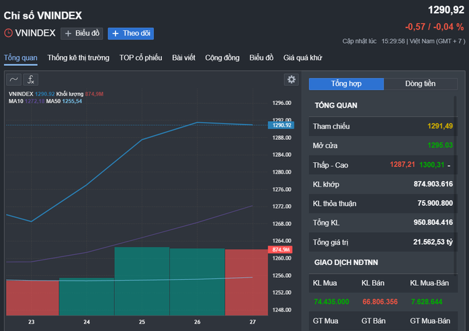This screenshot has height=331, width=469.
Task: Click the 1290.92 price label on axis
Action: (x=281, y=125)
